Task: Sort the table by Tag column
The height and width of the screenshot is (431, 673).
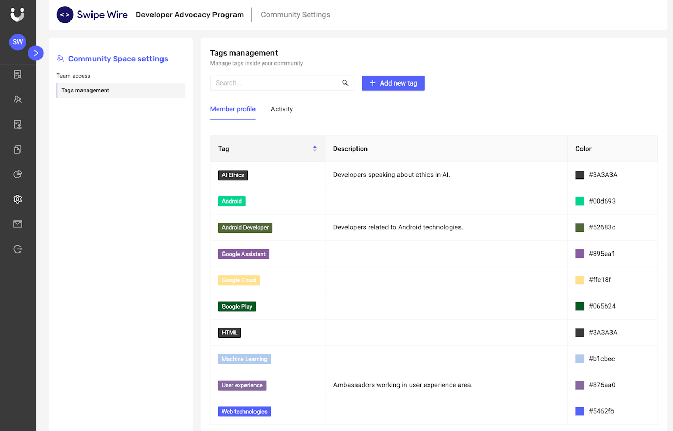Action: coord(315,149)
